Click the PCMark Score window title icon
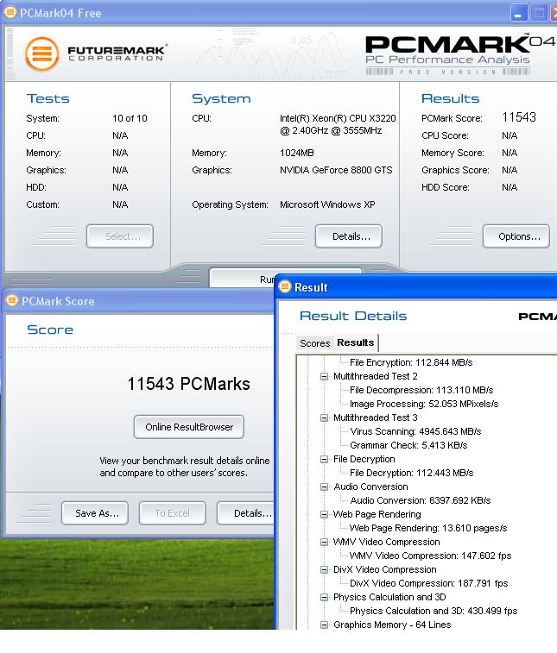 point(12,301)
